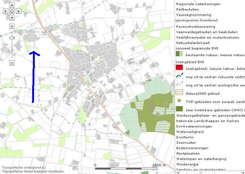Pan the map south with down arrow
The width and height of the screenshot is (245, 174).
click(12, 18)
